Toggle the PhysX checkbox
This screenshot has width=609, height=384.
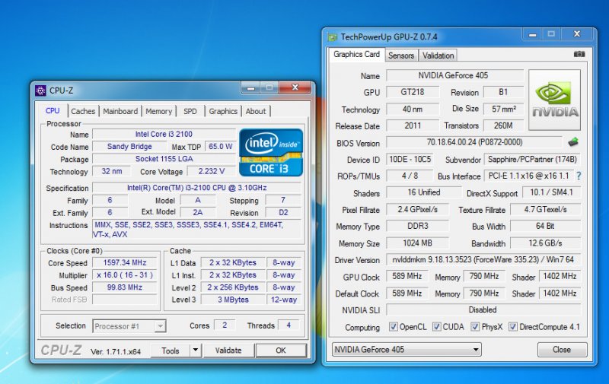[474, 327]
